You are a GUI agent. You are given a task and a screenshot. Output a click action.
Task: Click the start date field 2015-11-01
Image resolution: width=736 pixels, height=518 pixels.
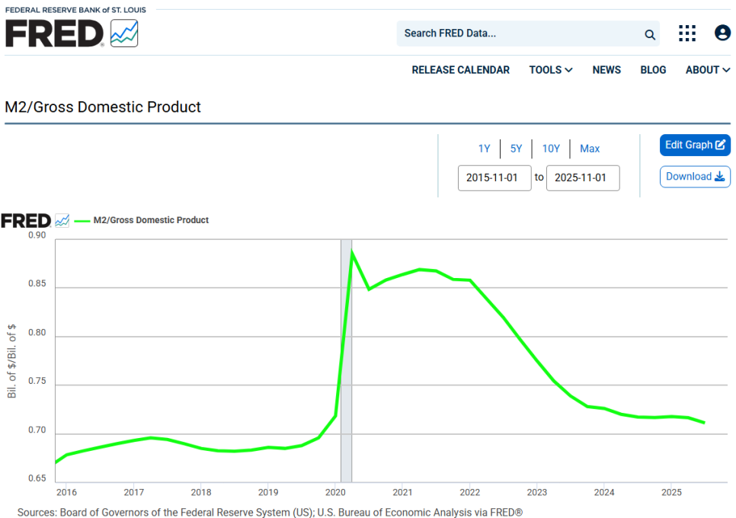494,177
